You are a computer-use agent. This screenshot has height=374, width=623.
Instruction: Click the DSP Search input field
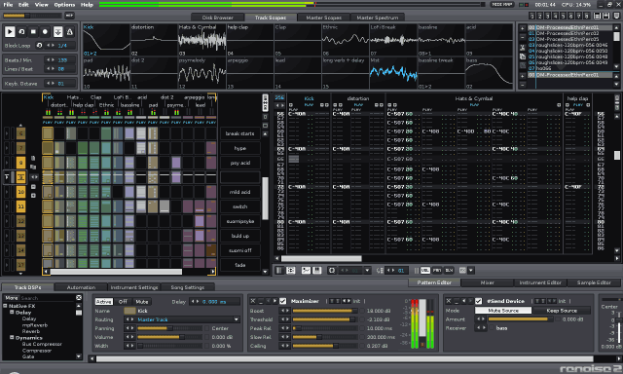click(x=48, y=298)
